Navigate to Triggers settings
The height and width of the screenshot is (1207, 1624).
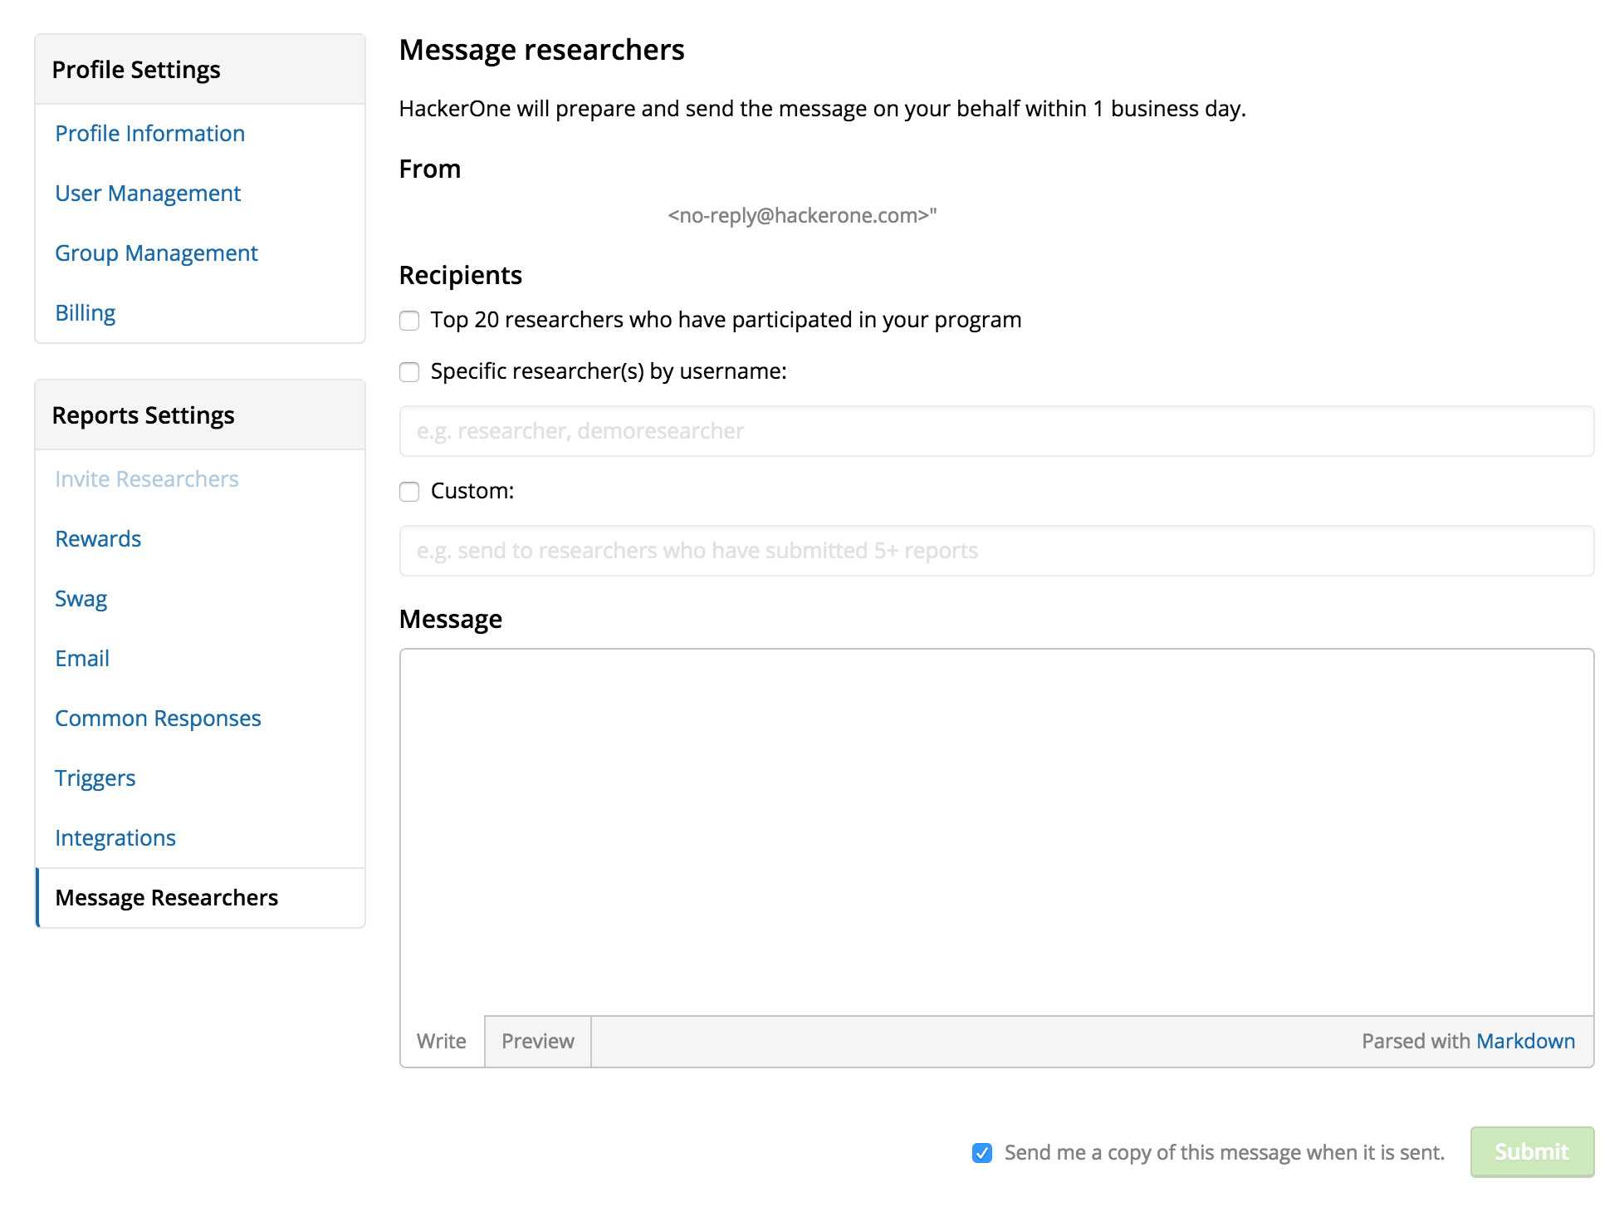coord(95,778)
